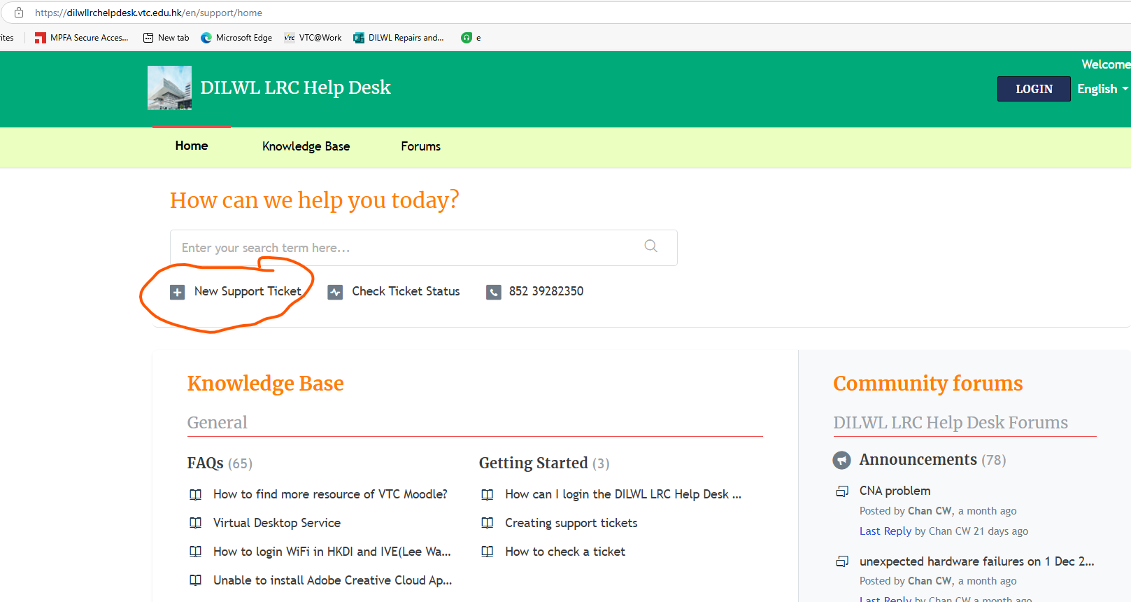Image resolution: width=1131 pixels, height=602 pixels.
Task: Click the LOGIN button
Action: pos(1034,89)
